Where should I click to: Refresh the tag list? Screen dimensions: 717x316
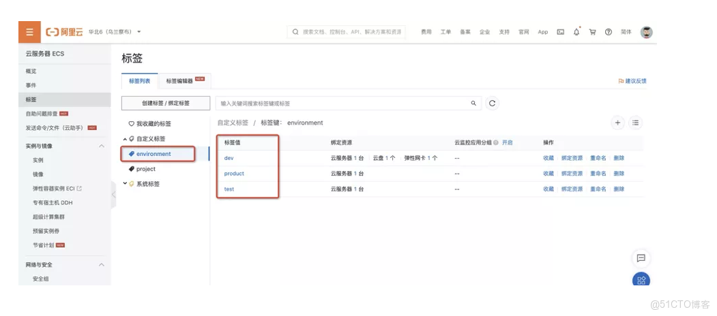pos(492,104)
